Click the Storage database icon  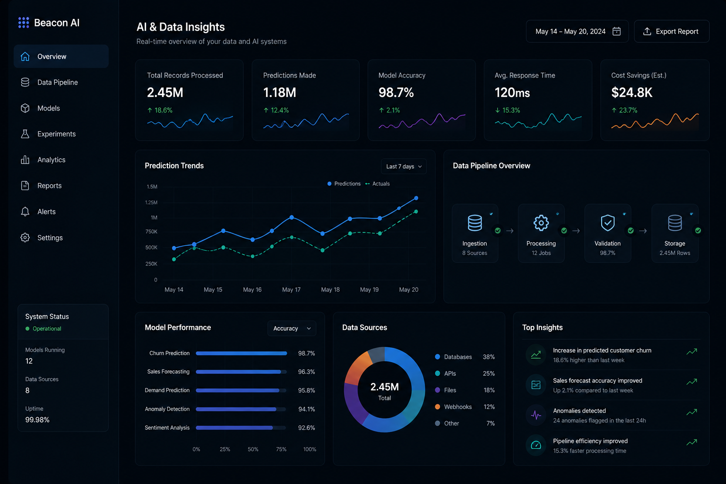pos(675,223)
